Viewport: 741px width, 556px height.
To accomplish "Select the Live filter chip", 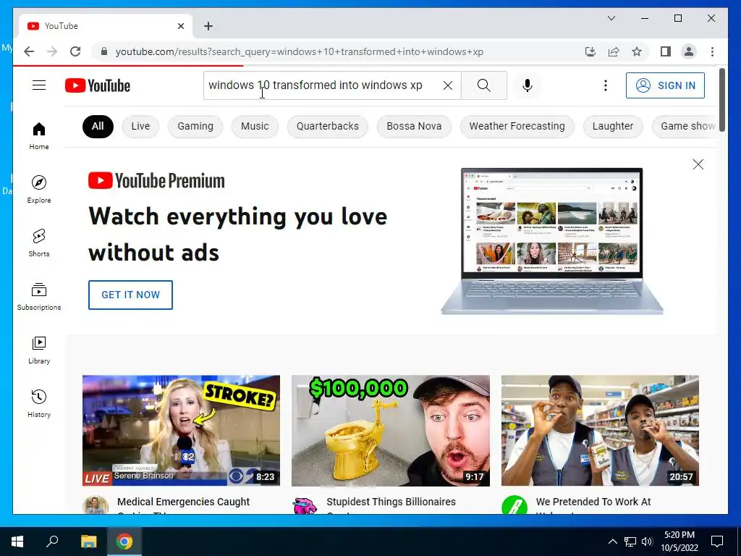I will coord(140,126).
